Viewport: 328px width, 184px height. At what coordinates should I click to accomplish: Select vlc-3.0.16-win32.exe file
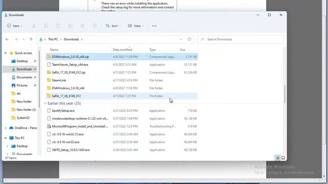point(122,142)
